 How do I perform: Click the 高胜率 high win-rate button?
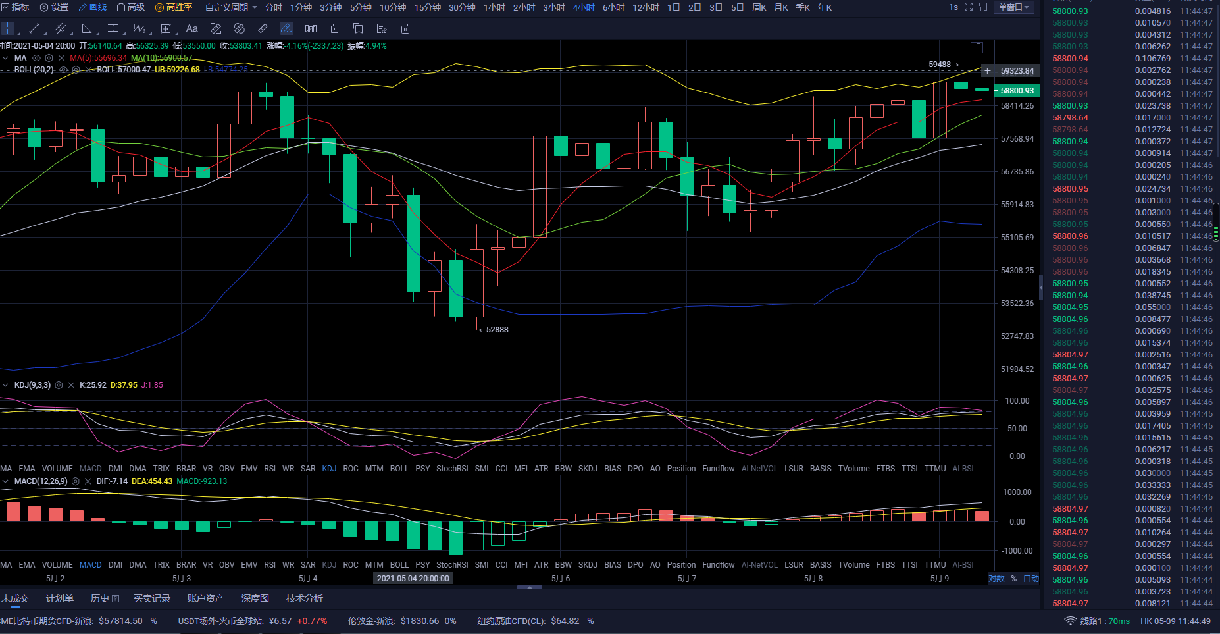(174, 7)
